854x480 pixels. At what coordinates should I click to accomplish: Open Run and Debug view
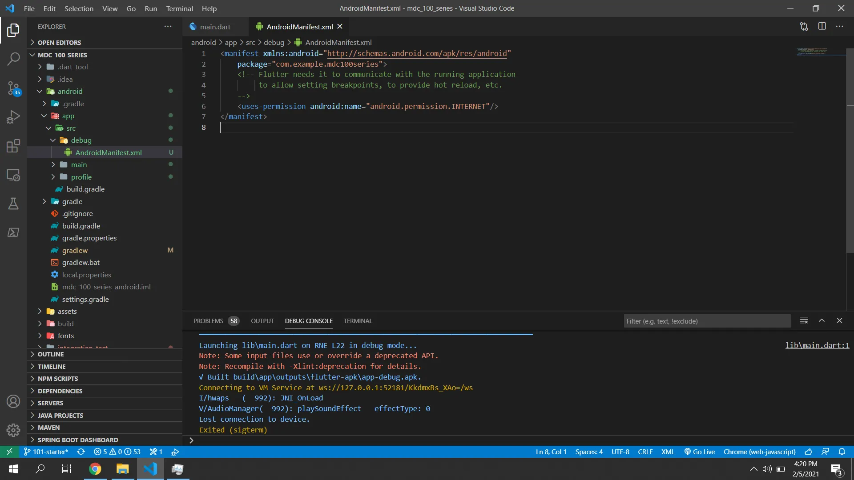[x=13, y=117]
